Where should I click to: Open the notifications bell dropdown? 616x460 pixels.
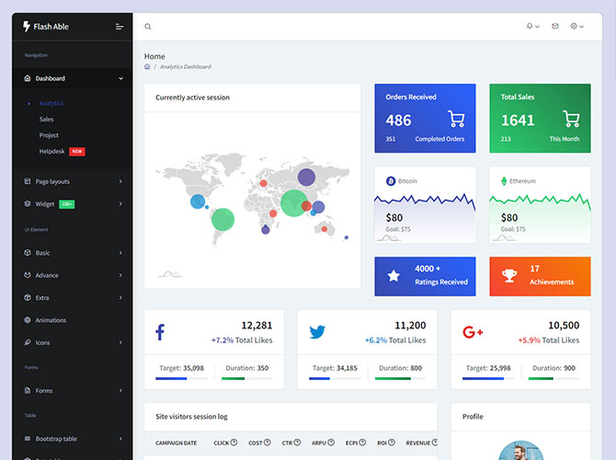point(532,26)
